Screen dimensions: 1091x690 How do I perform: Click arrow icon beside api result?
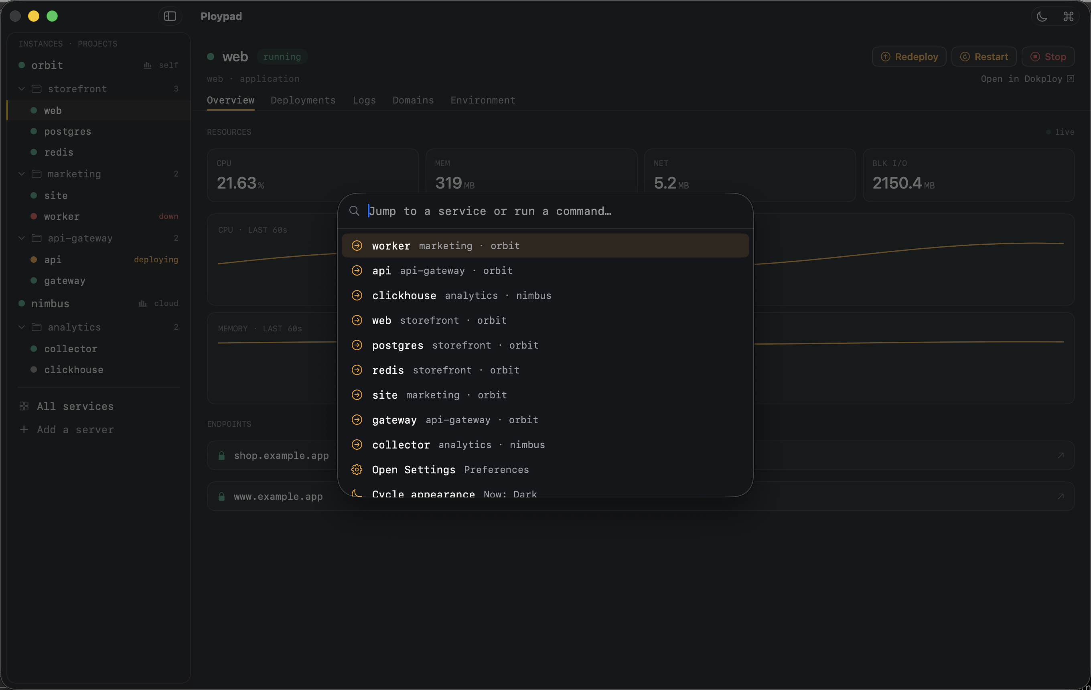point(357,270)
